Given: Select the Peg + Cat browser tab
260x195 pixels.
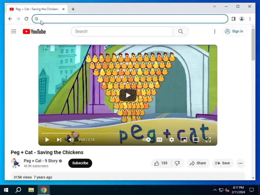Looking at the screenshot, I should 37,9.
